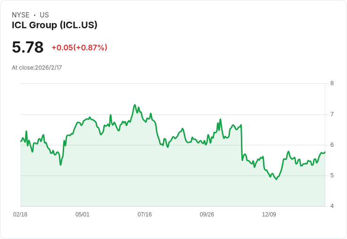This screenshot has width=347, height=239.
Task: Click the 5.78 current price
Action: [28, 48]
